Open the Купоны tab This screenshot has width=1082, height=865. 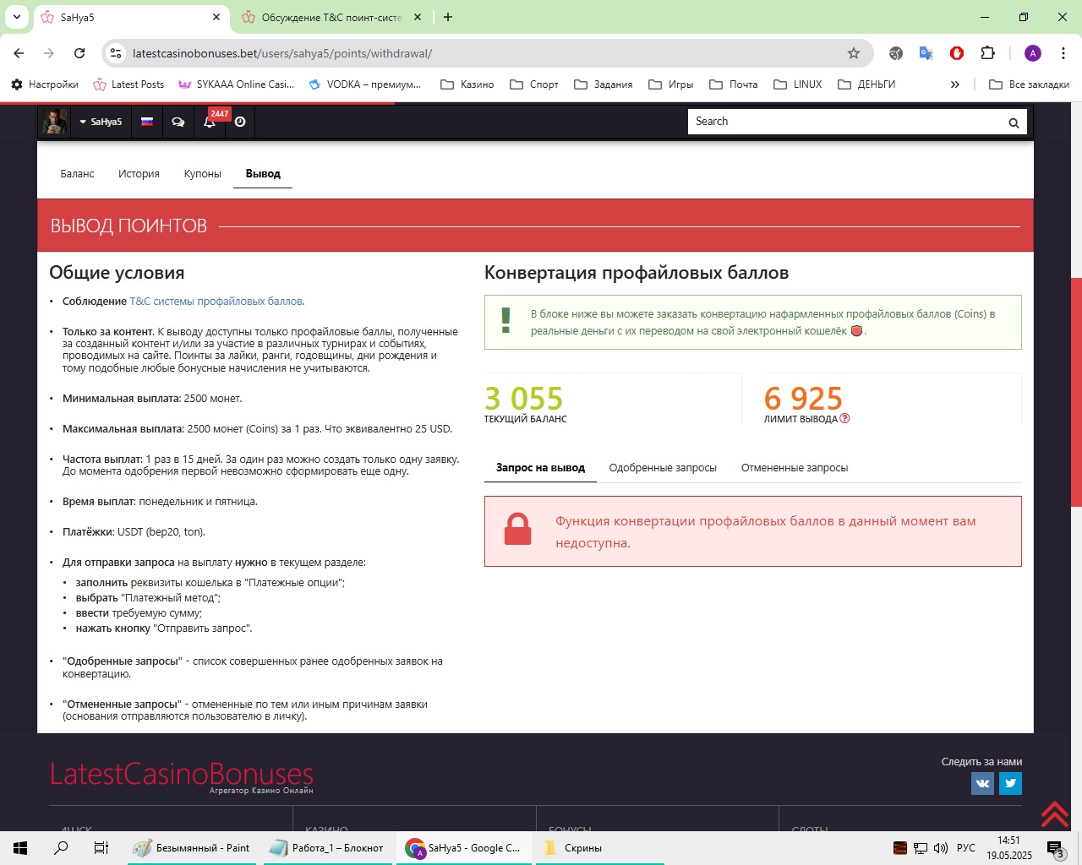202,173
